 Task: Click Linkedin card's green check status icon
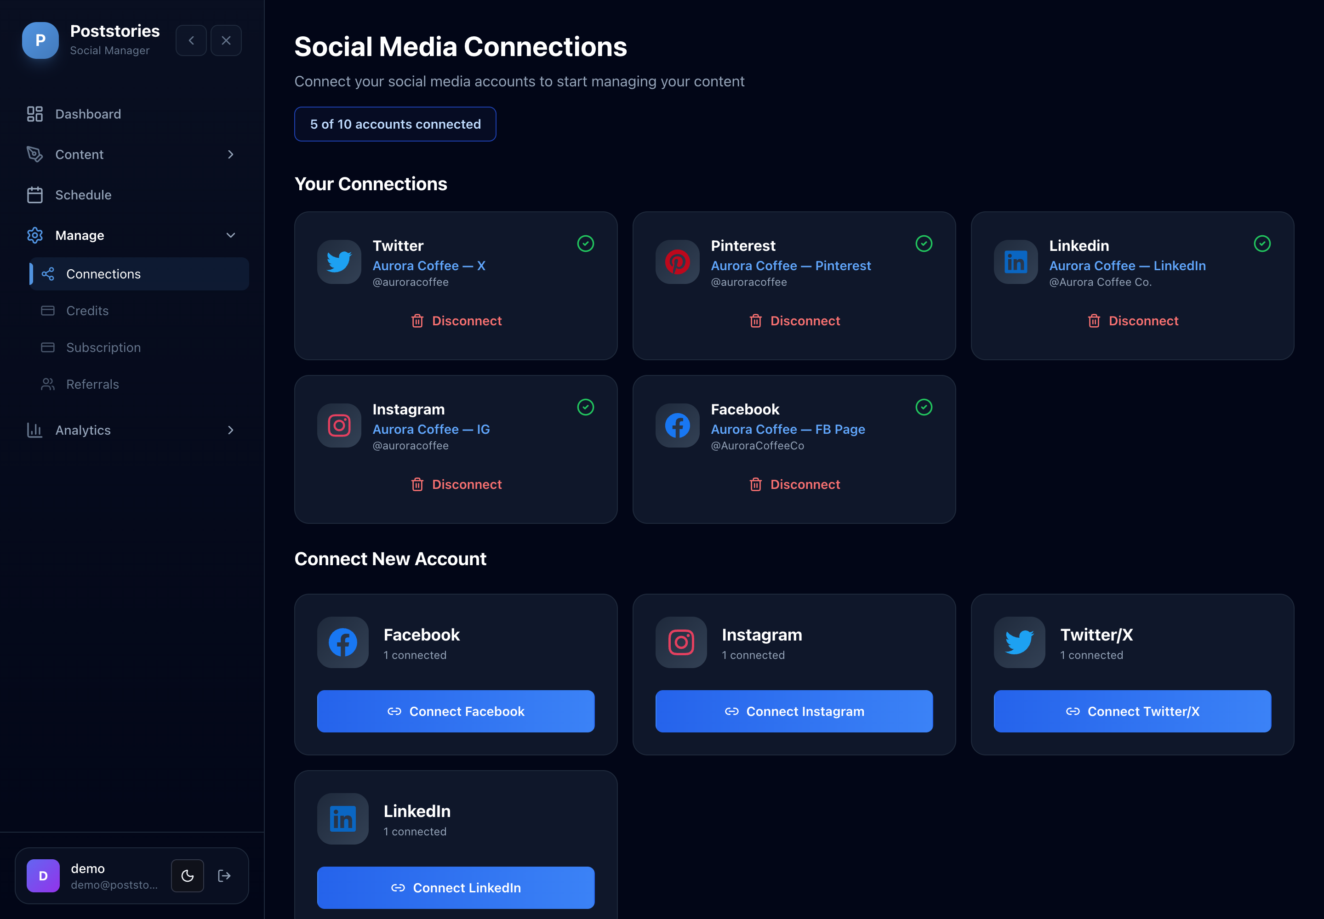(1262, 244)
